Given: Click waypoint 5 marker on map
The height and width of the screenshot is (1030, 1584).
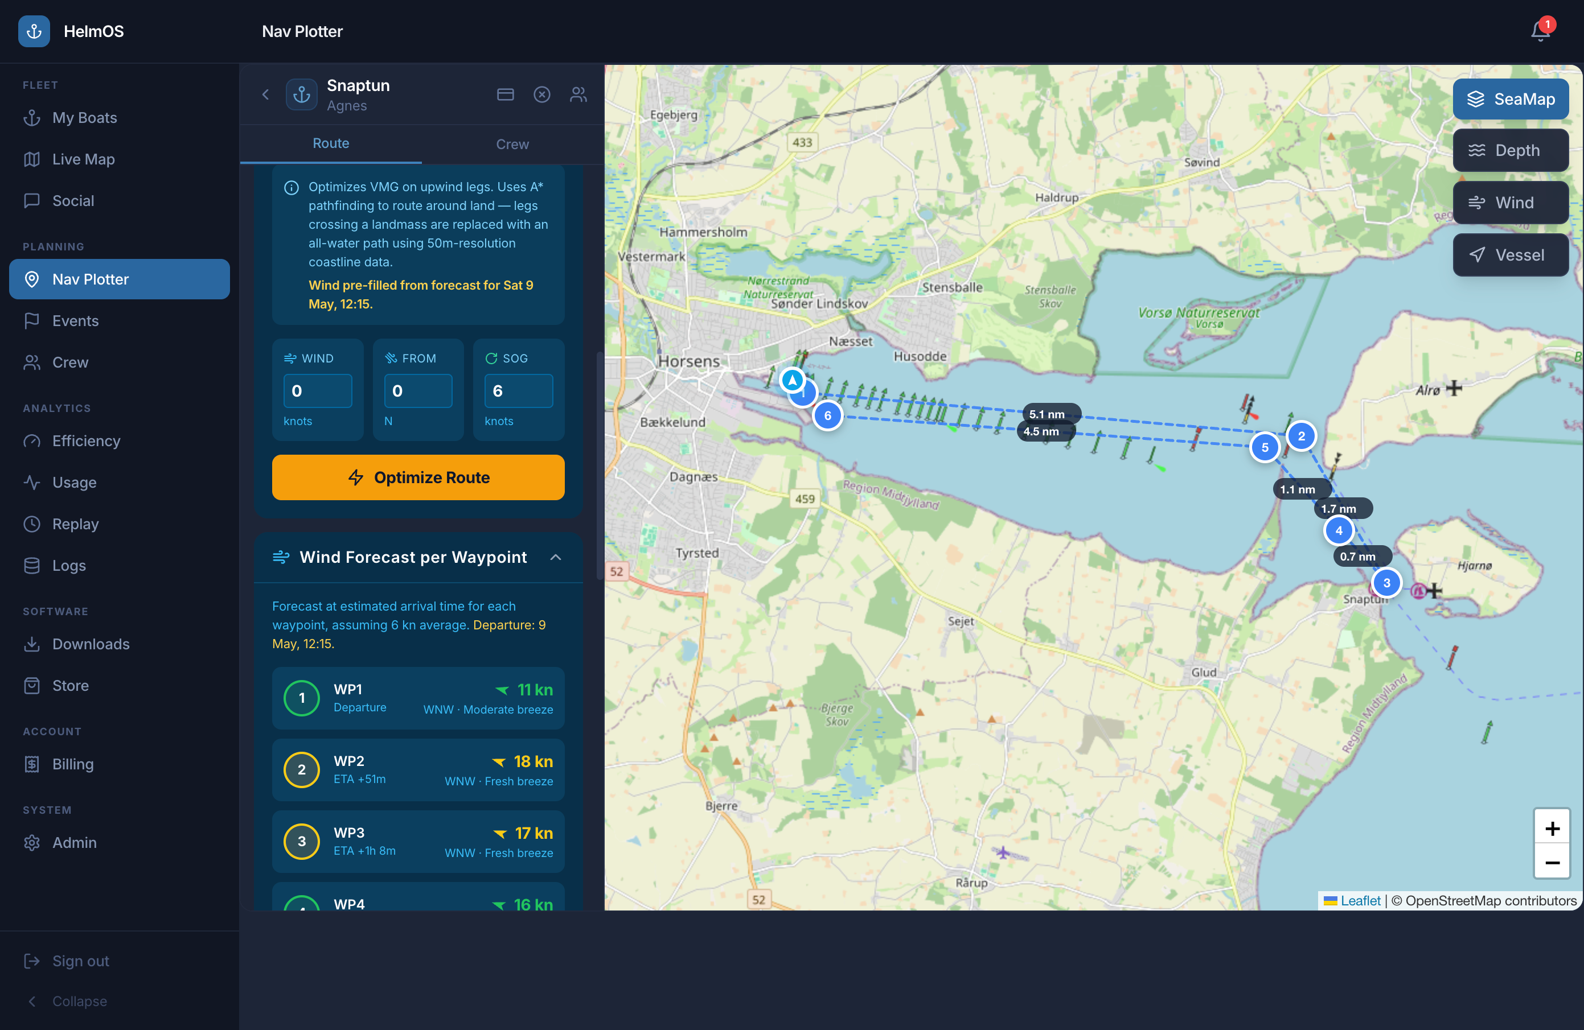Looking at the screenshot, I should [1265, 448].
